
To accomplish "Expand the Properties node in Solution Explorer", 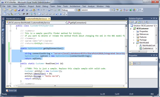I will tap(134, 32).
